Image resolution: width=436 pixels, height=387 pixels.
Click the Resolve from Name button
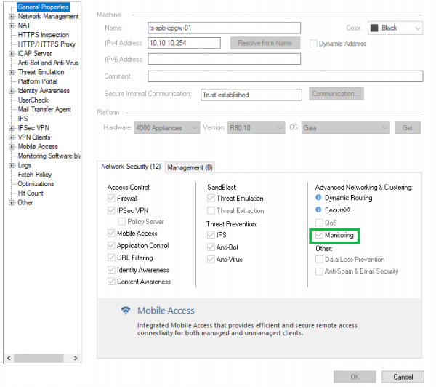[265, 44]
